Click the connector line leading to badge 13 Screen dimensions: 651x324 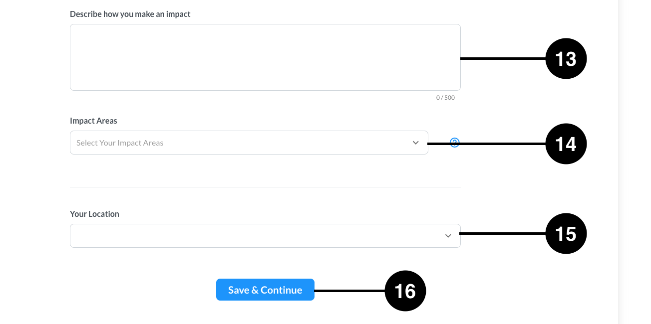(503, 59)
